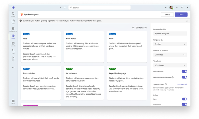Open the Time limit dropdown
Viewport: 199px width, 119px height.
point(170,65)
